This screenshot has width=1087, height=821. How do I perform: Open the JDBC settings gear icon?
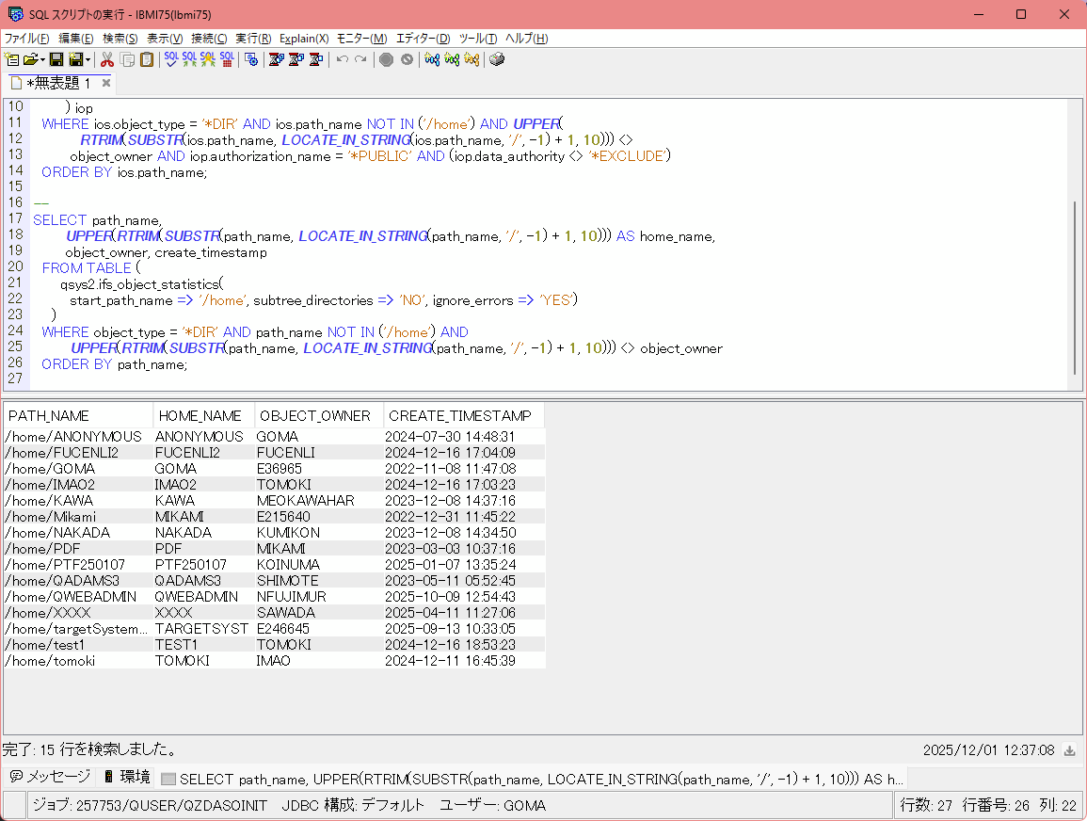251,59
